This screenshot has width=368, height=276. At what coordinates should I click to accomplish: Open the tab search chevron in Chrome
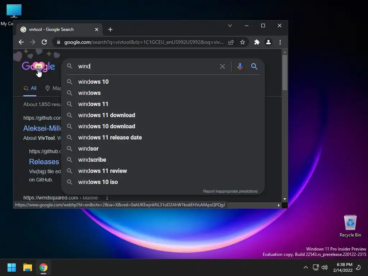point(230,26)
